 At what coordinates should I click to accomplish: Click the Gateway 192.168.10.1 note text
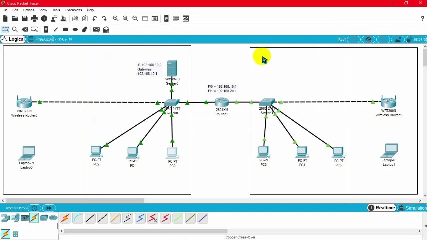point(147,71)
